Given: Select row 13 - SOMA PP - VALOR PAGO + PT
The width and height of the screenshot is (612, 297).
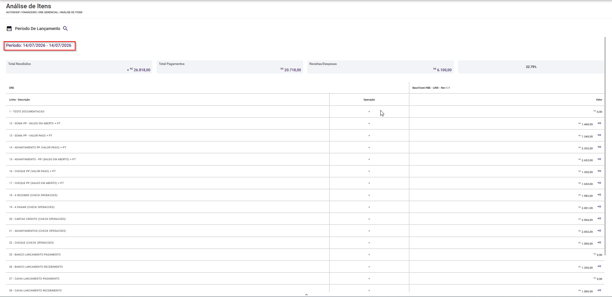Looking at the screenshot, I should pyautogui.click(x=305, y=135).
